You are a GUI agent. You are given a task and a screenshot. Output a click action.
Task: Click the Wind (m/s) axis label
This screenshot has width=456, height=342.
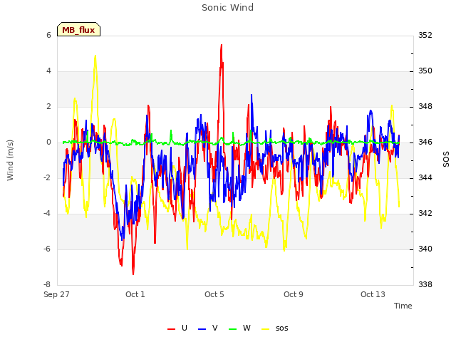[10, 160]
